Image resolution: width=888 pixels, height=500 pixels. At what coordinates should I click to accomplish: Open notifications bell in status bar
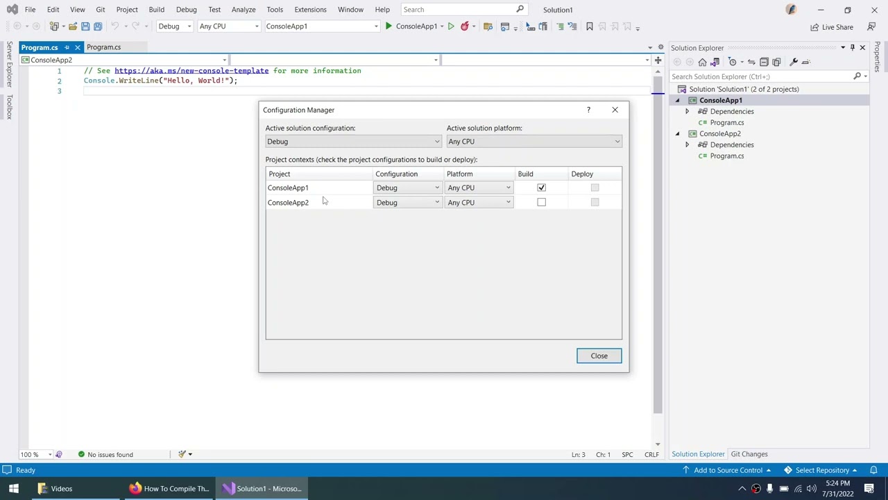(x=874, y=470)
